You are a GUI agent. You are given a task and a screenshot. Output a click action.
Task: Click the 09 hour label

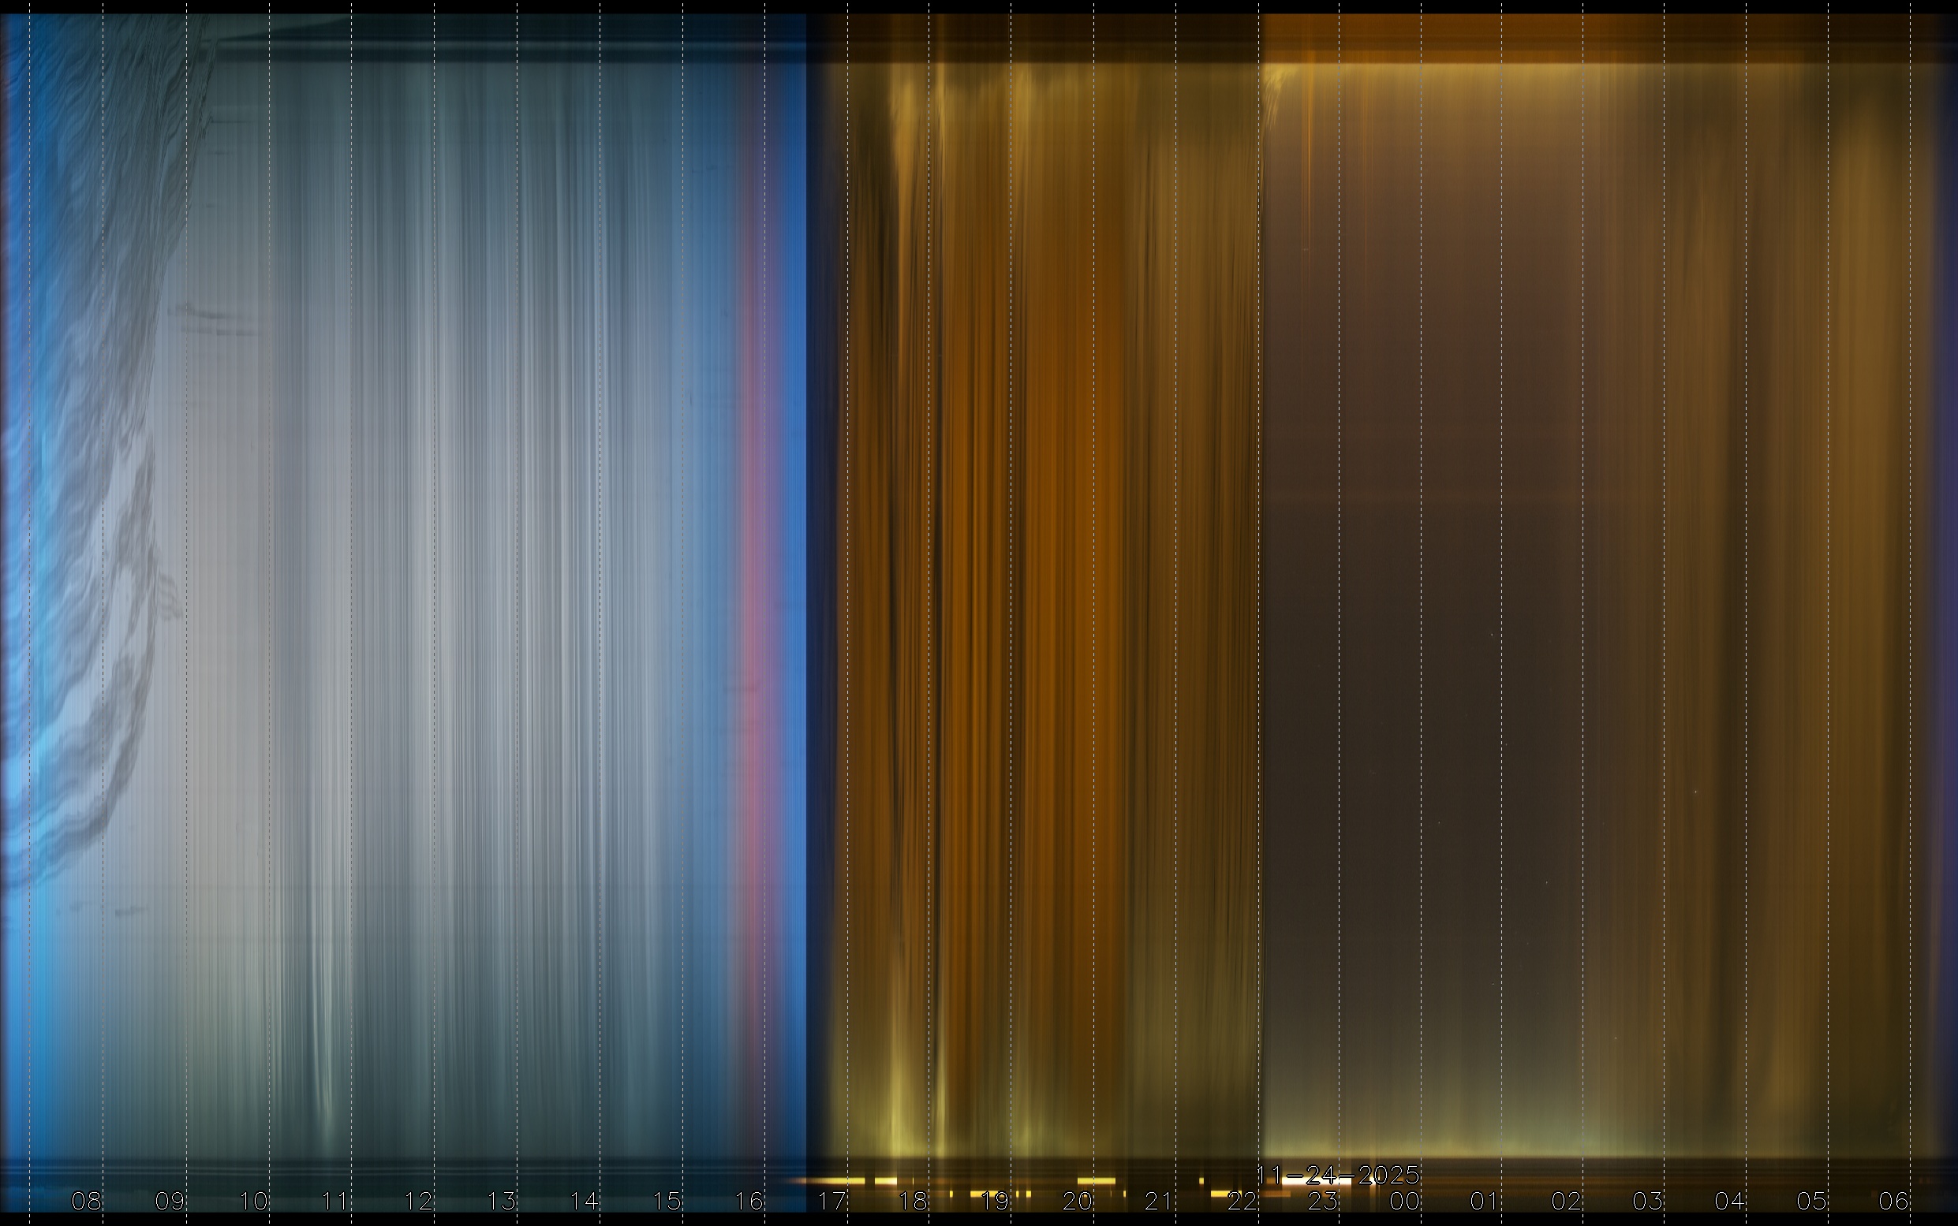(170, 1201)
